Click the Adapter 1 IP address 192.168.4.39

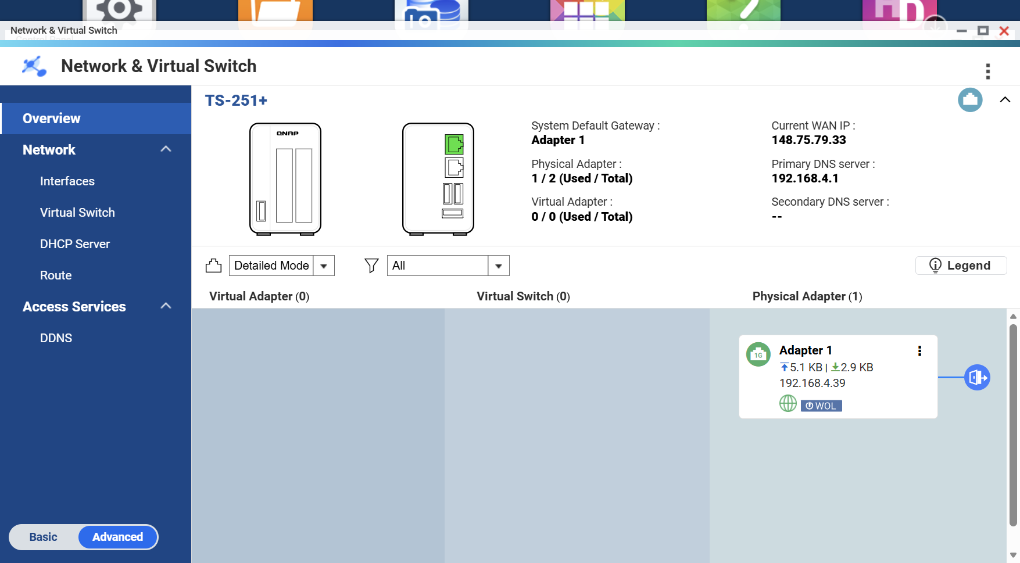click(813, 383)
